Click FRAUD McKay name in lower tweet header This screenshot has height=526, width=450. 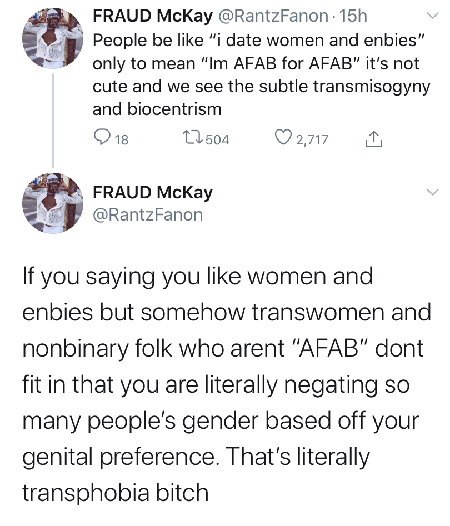[x=152, y=193]
